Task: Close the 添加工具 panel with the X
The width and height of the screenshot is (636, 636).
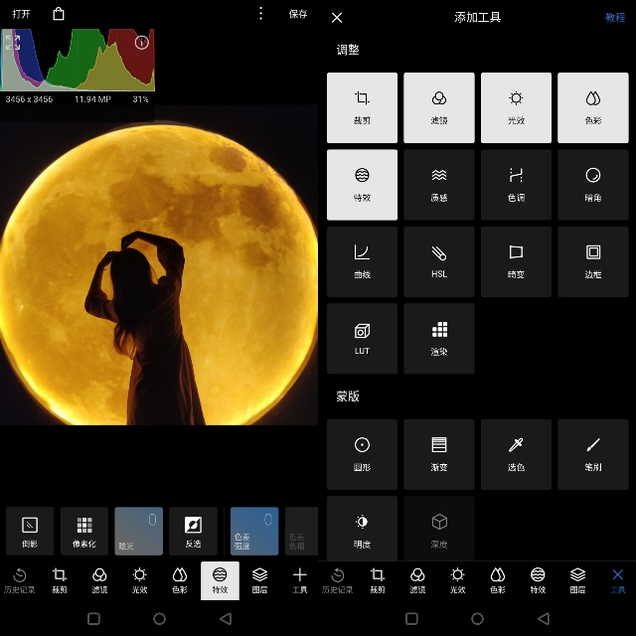Action: pos(337,18)
